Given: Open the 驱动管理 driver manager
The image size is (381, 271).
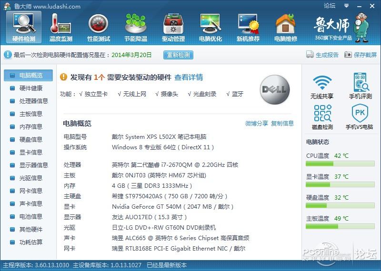Looking at the screenshot, I should pos(173,27).
